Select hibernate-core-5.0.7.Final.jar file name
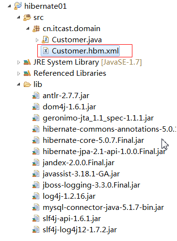The width and height of the screenshot is (177, 241). click(x=93, y=140)
